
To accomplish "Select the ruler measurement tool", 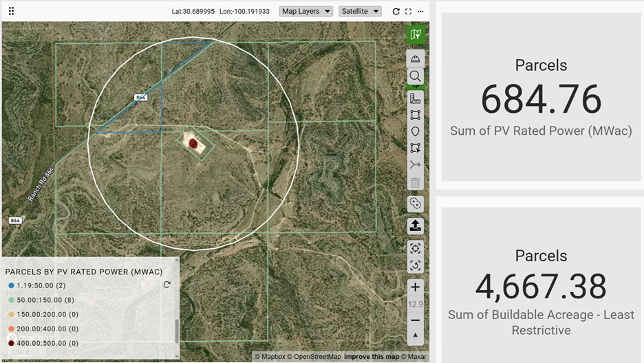I will [x=416, y=98].
